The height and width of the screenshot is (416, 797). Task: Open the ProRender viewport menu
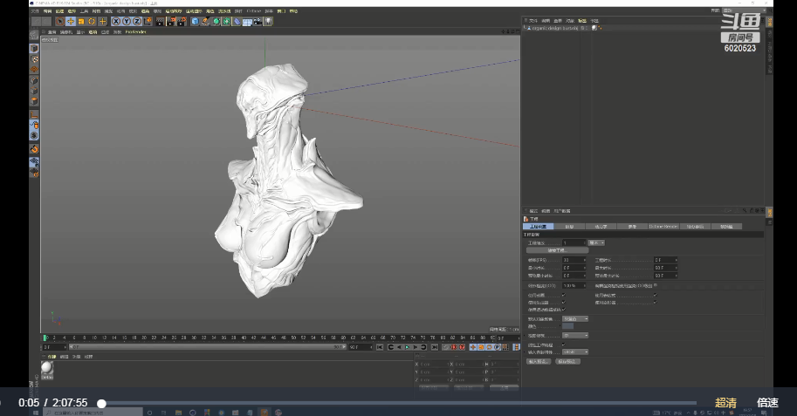(x=135, y=31)
